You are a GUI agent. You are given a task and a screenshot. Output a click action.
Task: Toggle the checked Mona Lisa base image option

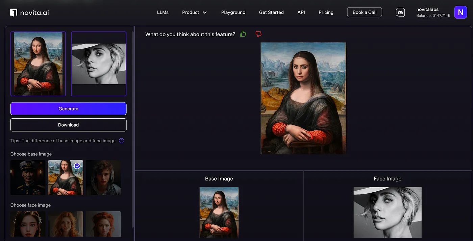[66, 177]
